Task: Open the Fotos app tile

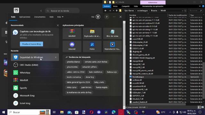Action: point(92,46)
